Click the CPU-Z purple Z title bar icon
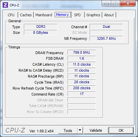 tap(5, 5)
